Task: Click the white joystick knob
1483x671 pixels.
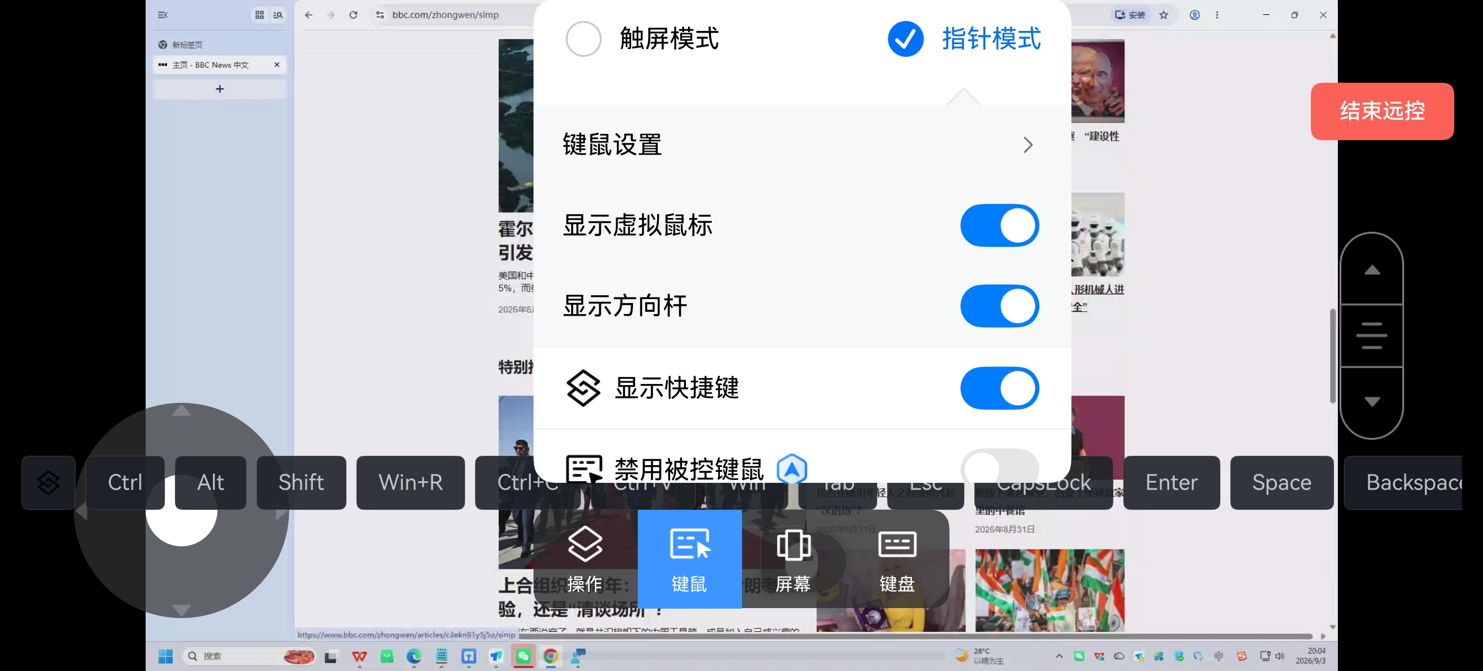Action: tap(182, 510)
